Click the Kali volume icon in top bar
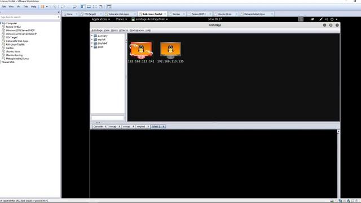The width and height of the screenshot is (361, 203). [x=327, y=19]
